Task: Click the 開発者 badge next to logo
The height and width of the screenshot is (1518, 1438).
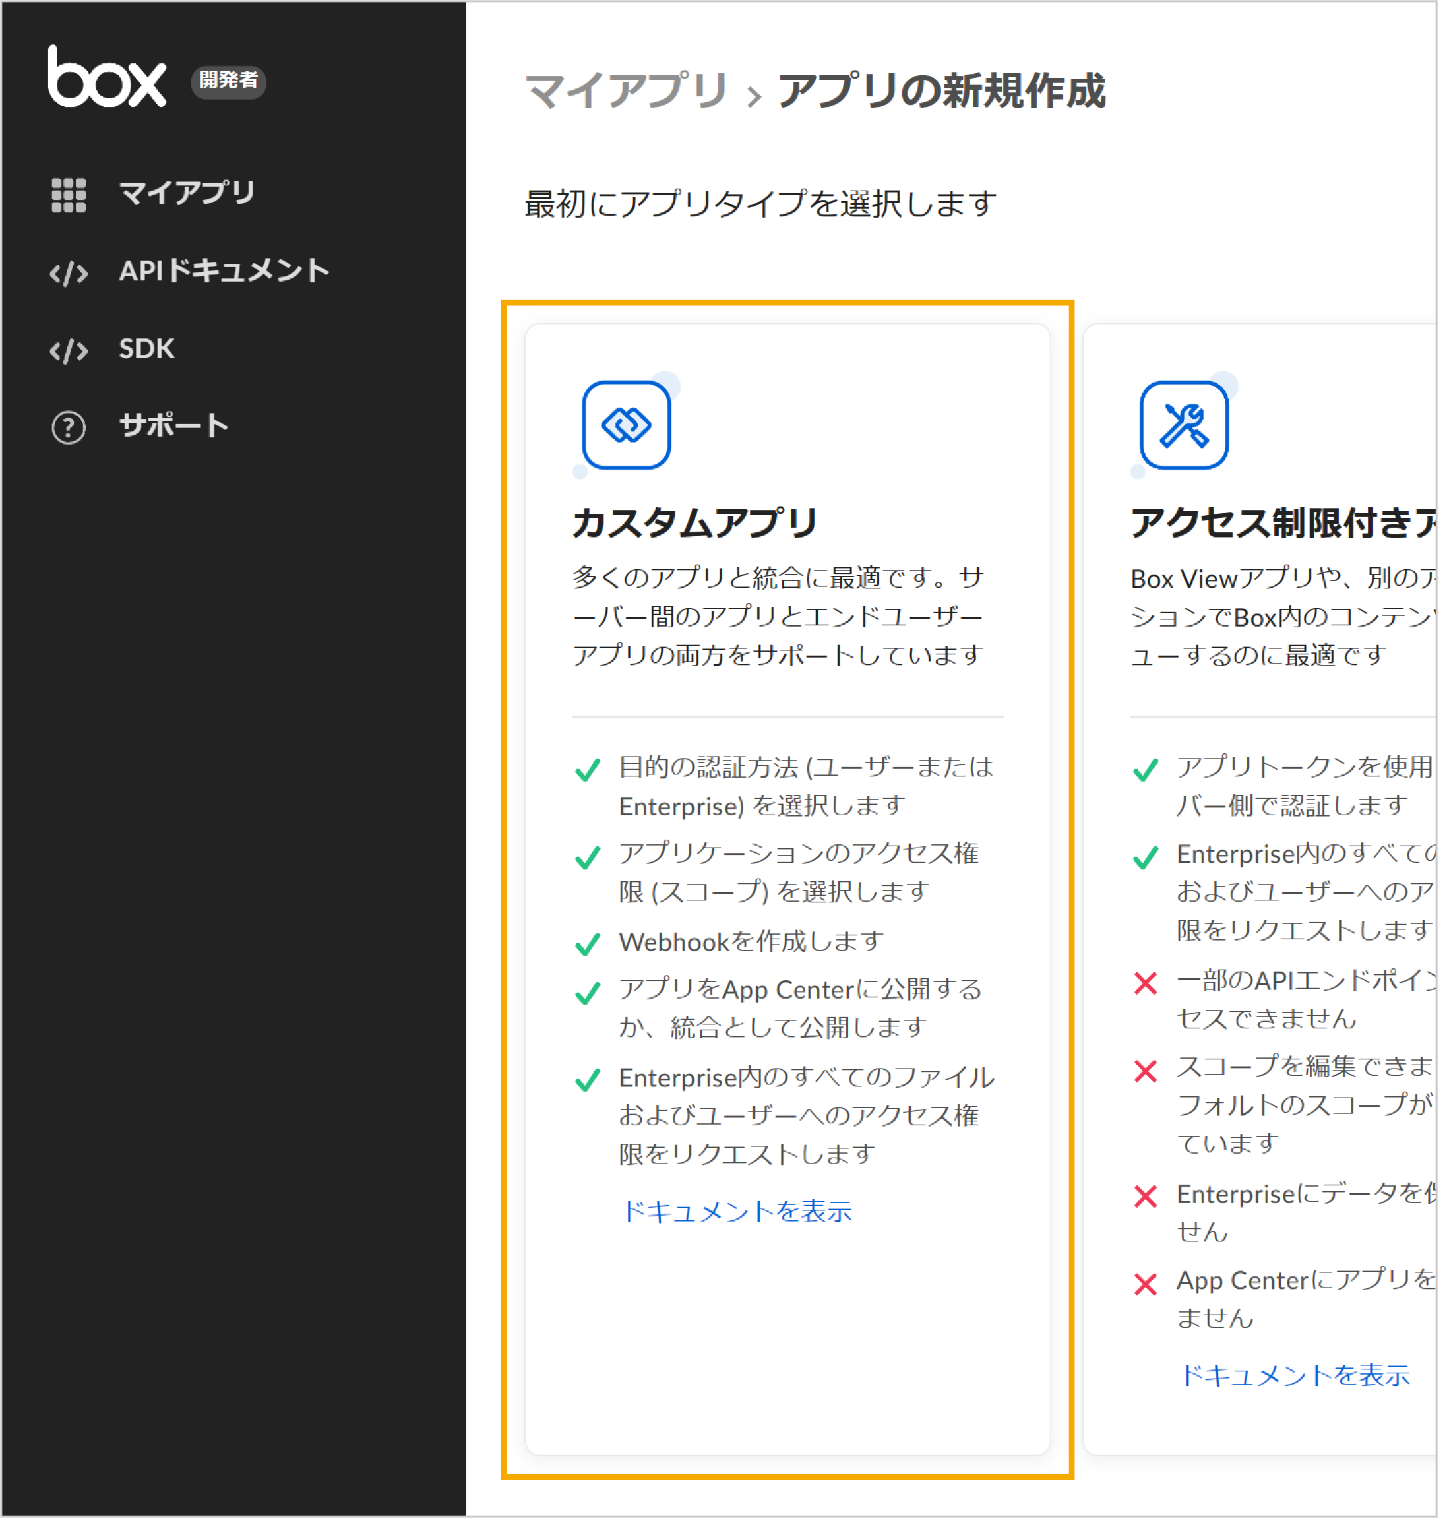Action: tap(229, 81)
